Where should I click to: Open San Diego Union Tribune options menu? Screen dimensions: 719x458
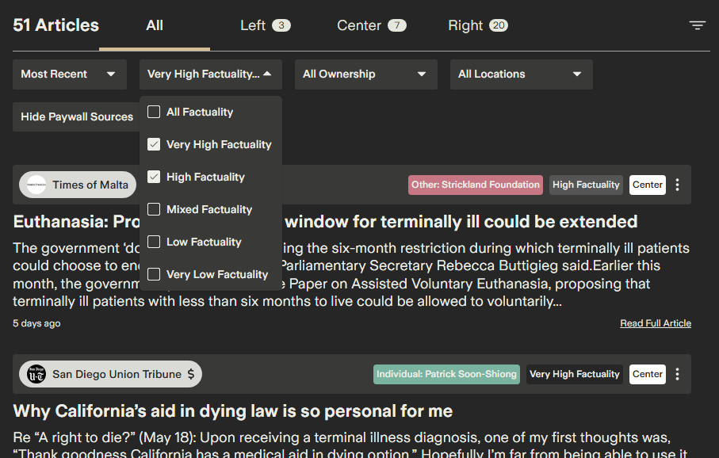coord(677,374)
